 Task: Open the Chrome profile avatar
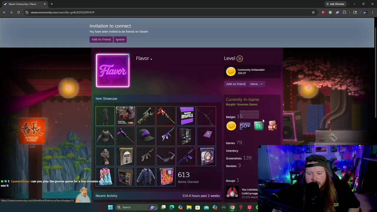[365, 12]
